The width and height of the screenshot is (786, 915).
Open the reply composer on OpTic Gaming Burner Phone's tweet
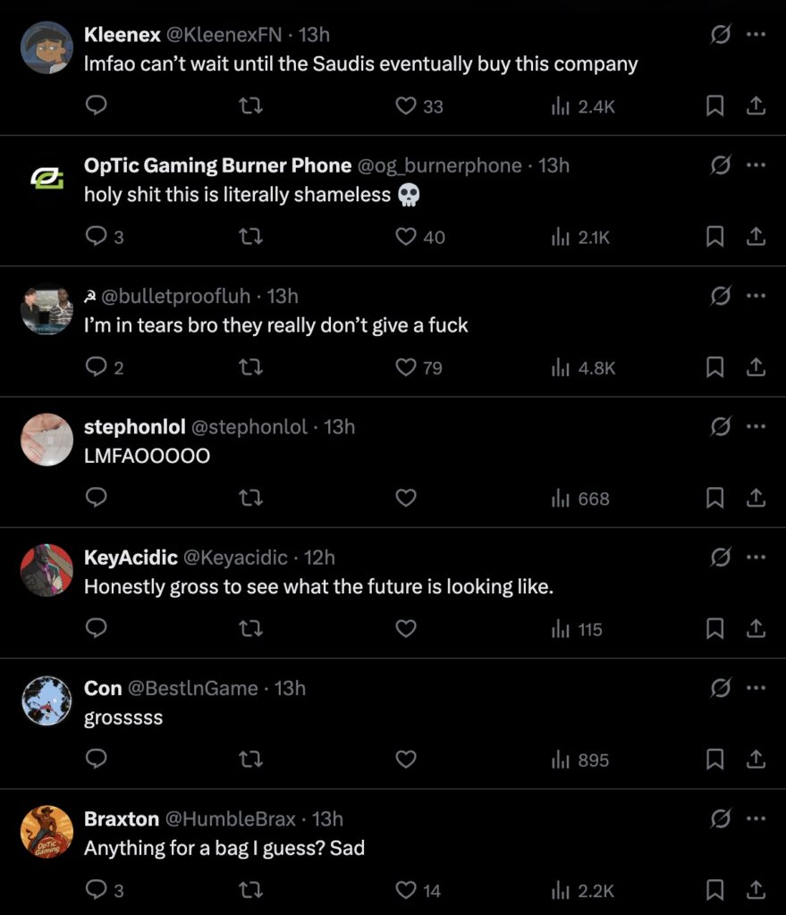(x=96, y=236)
